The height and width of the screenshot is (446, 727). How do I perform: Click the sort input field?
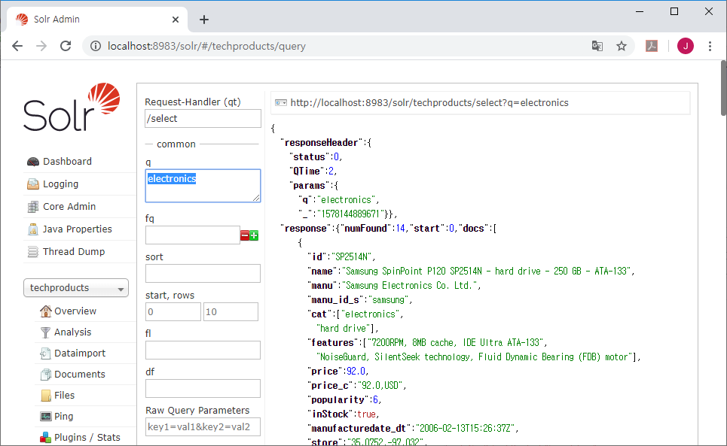[x=203, y=274]
